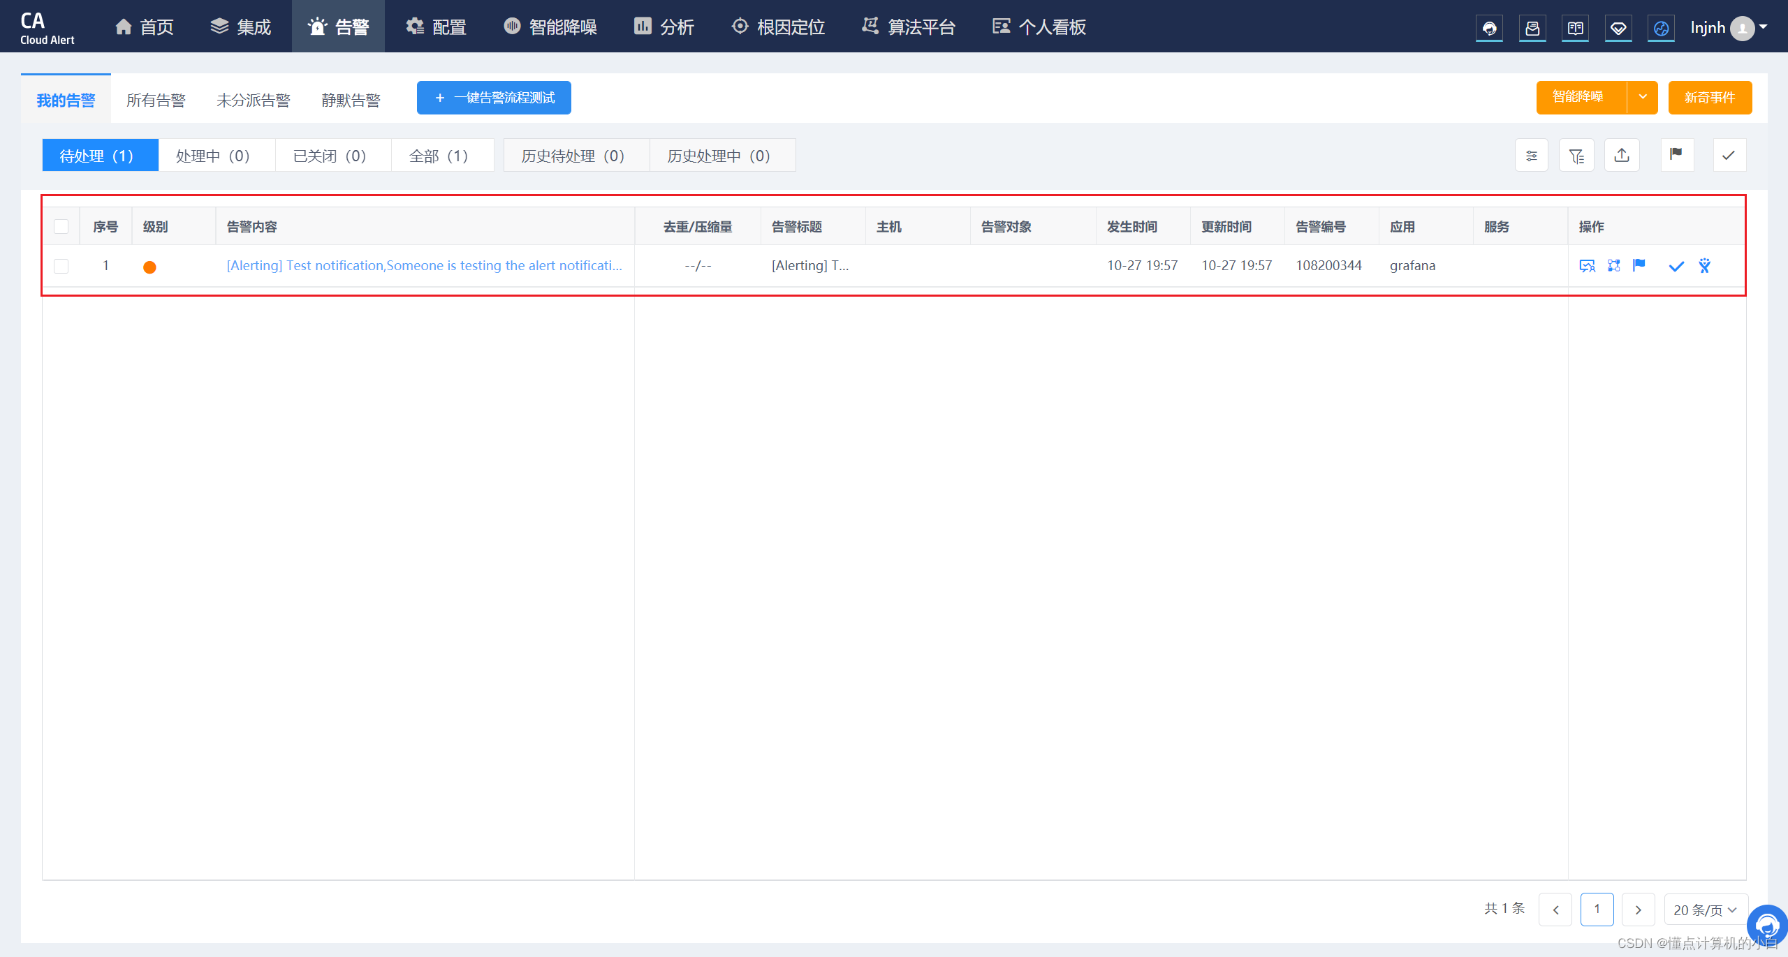The height and width of the screenshot is (957, 1788).
Task: Go to previous page arrow
Action: coord(1555,910)
